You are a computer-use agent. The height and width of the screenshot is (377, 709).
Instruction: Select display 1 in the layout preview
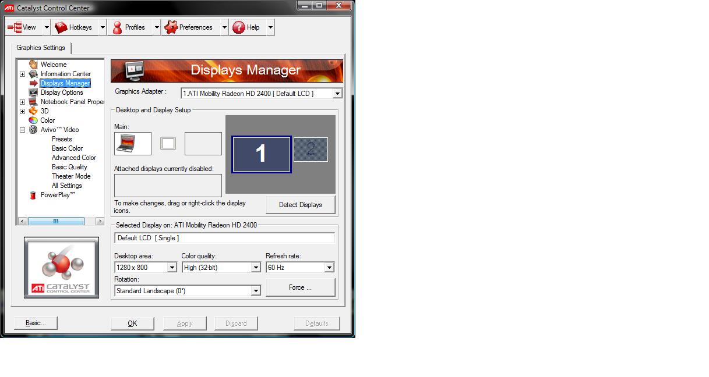[x=262, y=154]
